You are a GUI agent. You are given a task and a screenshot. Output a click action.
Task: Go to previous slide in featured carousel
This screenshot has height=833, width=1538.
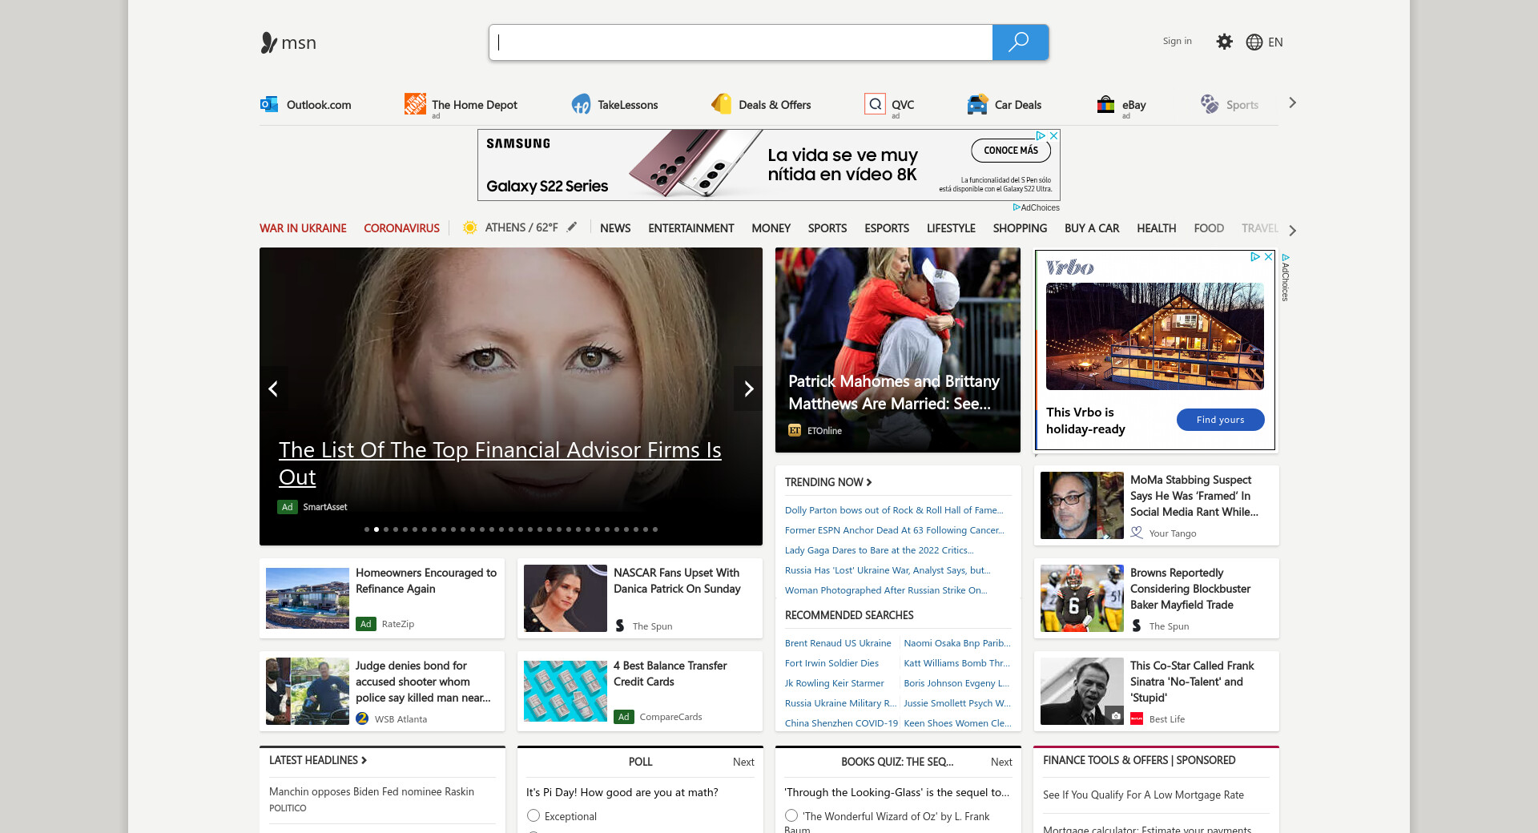coord(273,388)
